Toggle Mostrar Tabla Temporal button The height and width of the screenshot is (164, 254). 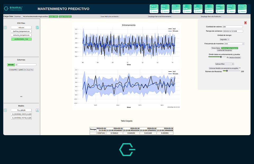pyautogui.click(x=229, y=48)
